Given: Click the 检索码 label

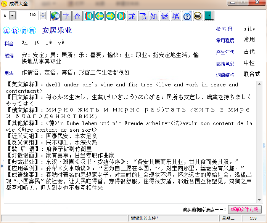Looking at the screenshot, I should 224,29.
